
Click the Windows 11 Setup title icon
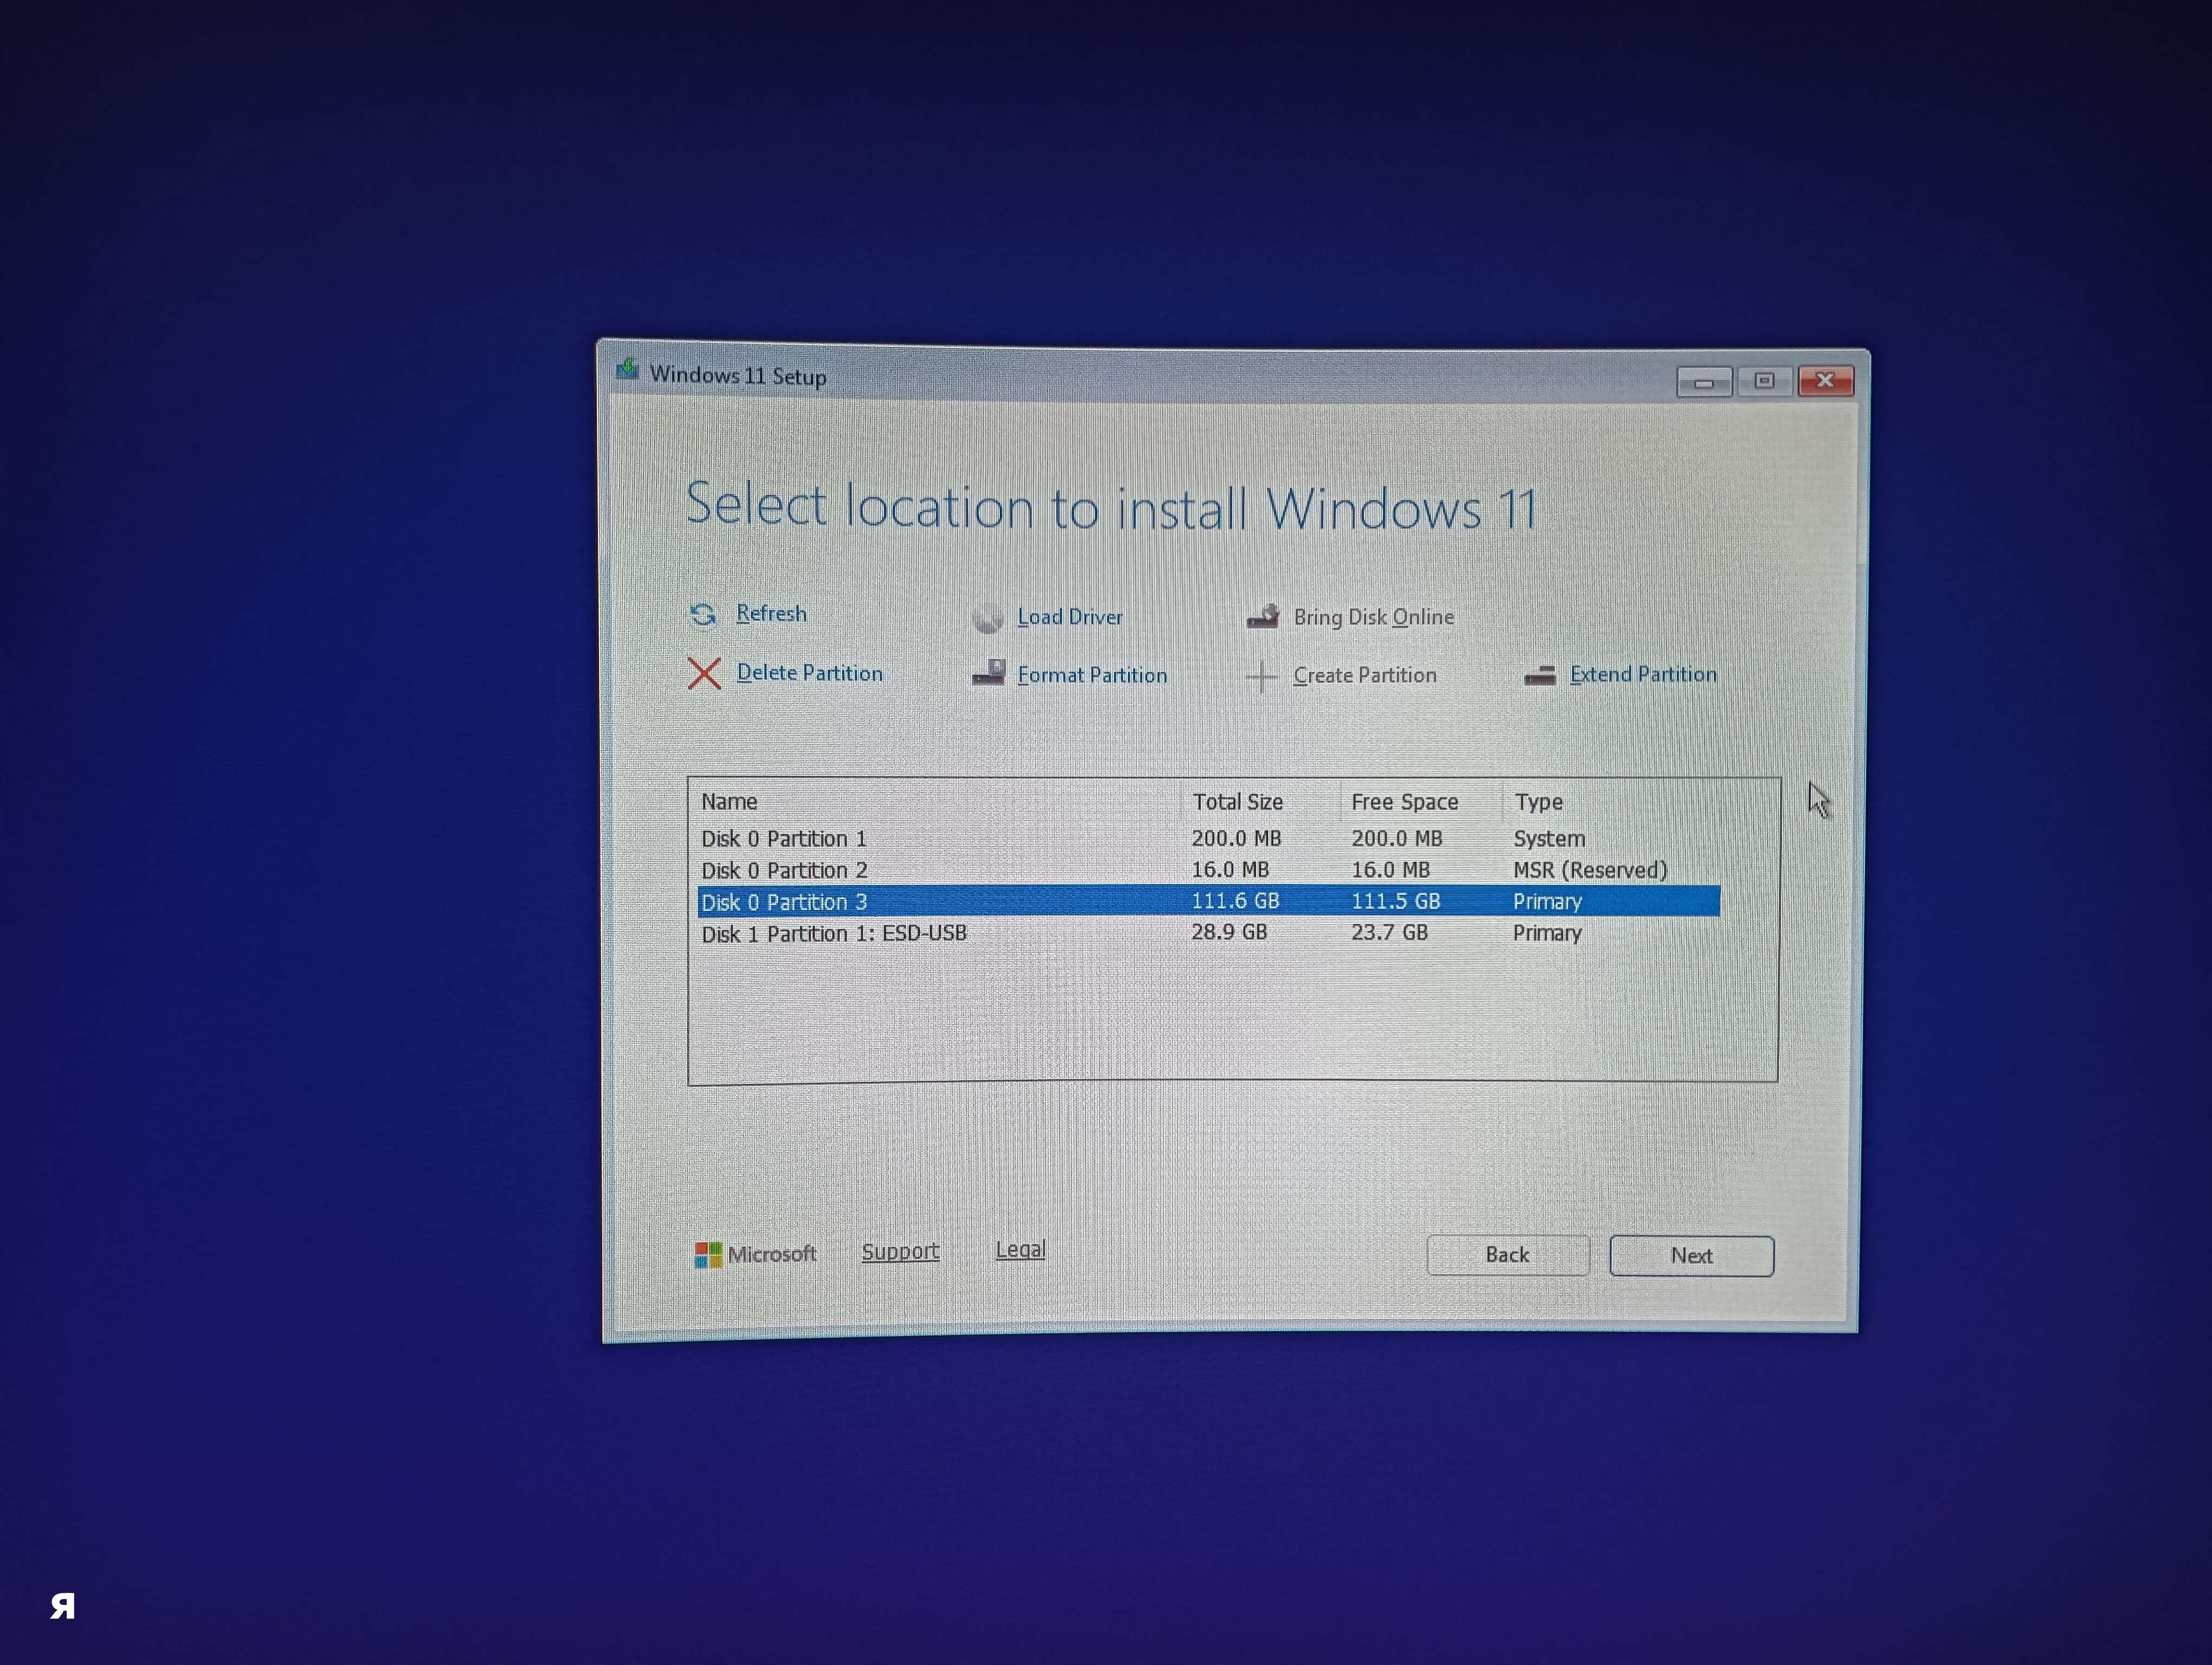pos(627,371)
